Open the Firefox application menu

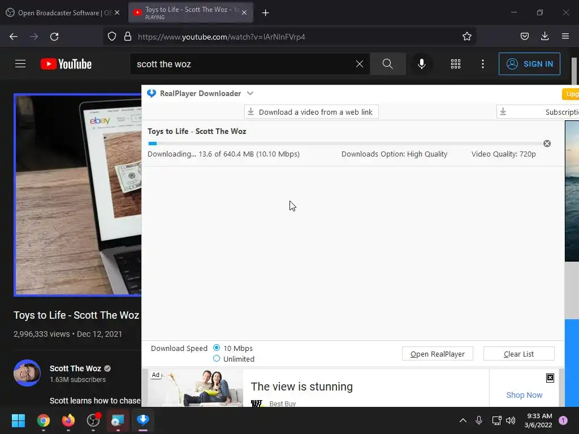[565, 36]
